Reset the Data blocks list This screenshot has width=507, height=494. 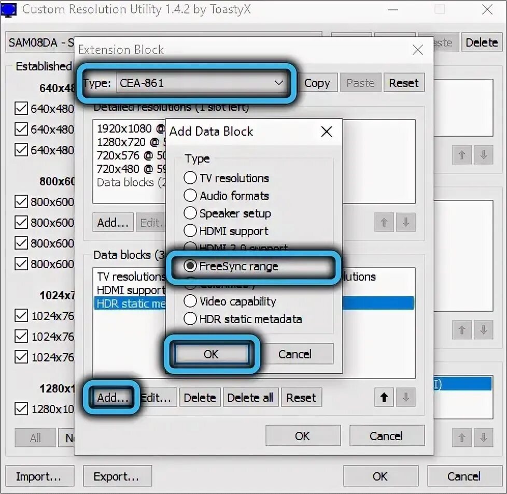tap(301, 398)
